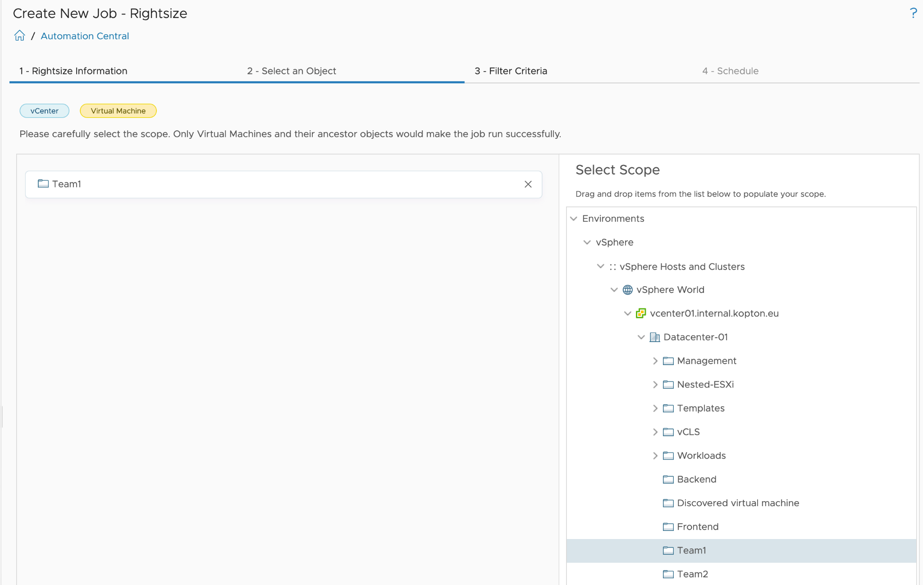Image resolution: width=923 pixels, height=585 pixels.
Task: Collapse the Environments tree node
Action: (574, 219)
